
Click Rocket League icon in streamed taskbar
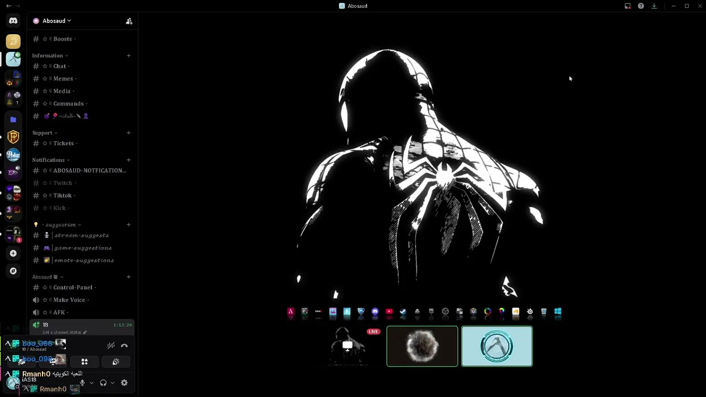[x=361, y=312]
